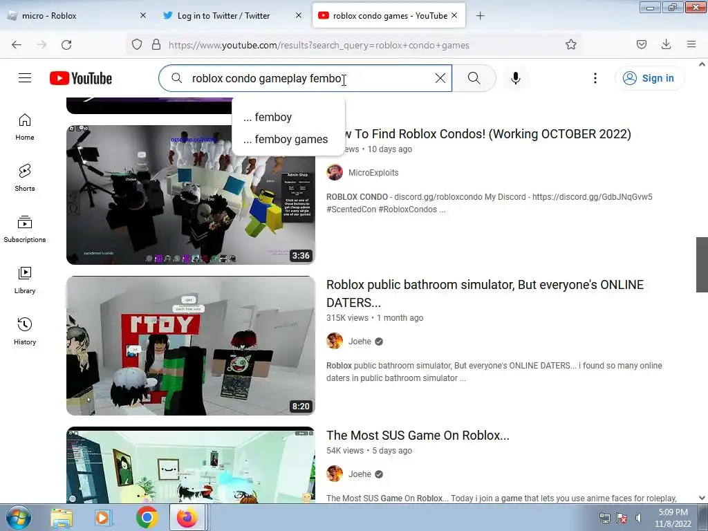The height and width of the screenshot is (531, 708).
Task: Switch to the micro - Roblox tab
Action: point(77,16)
